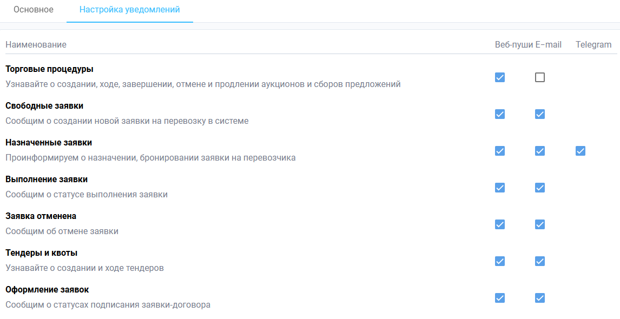Uncheck E-mail for Заявка отменена
This screenshot has width=620, height=319.
539,224
